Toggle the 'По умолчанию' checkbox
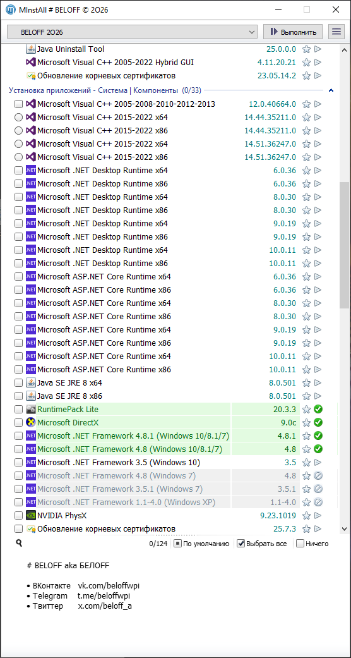 pos(177,544)
